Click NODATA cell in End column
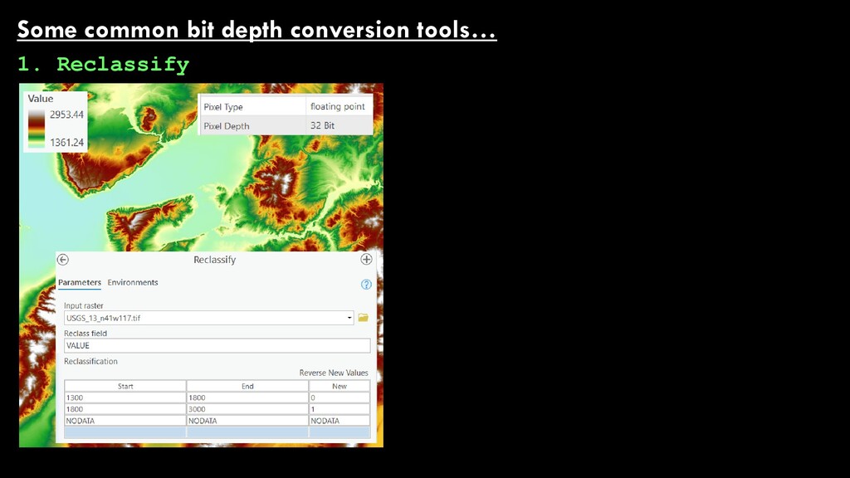Viewport: 850px width, 478px height. click(247, 421)
